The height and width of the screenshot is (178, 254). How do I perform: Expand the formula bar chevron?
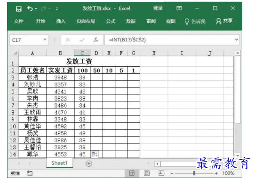[236, 39]
